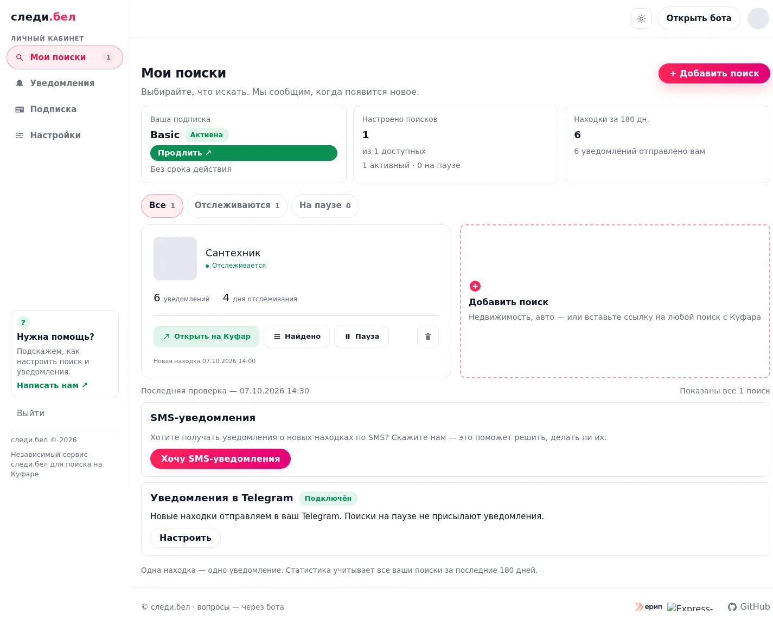Viewport: 773px width, 627px height.
Task: Click the magnifier icon beside Мои поиски
Action: tap(20, 57)
